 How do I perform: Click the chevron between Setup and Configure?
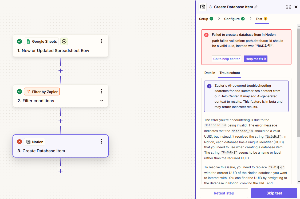(219, 19)
